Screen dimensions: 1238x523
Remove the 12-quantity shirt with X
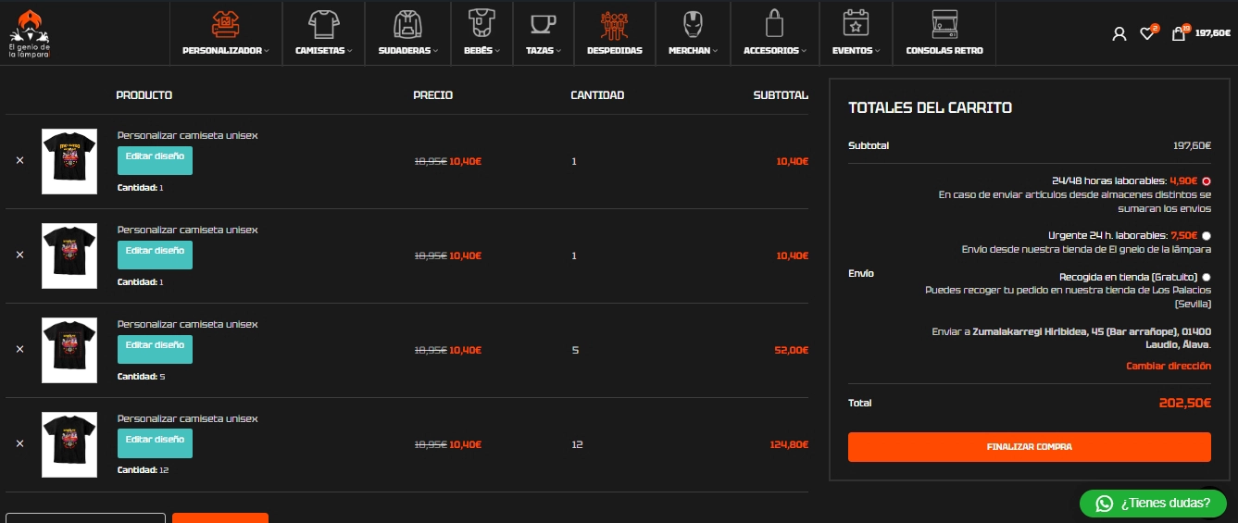(x=20, y=444)
